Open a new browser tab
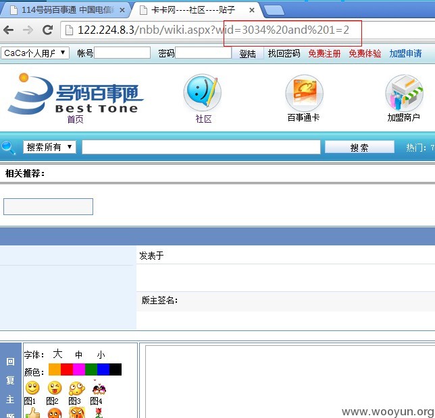Screen dimensions: 435x418 pyautogui.click(x=274, y=11)
